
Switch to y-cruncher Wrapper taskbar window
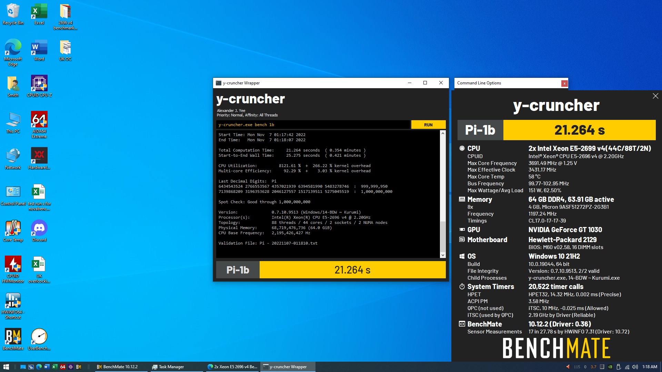click(288, 367)
